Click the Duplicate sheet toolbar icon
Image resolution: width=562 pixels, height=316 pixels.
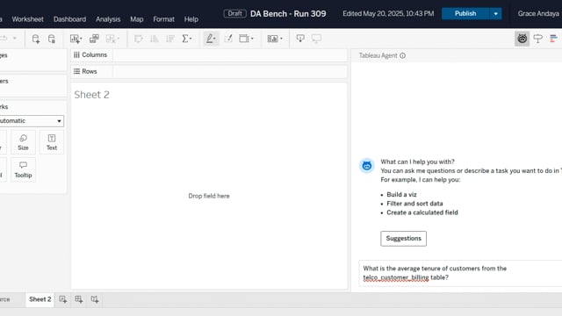coord(94,39)
